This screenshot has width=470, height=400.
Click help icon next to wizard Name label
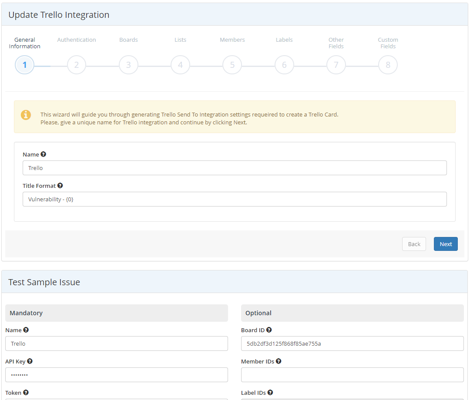pyautogui.click(x=43, y=154)
